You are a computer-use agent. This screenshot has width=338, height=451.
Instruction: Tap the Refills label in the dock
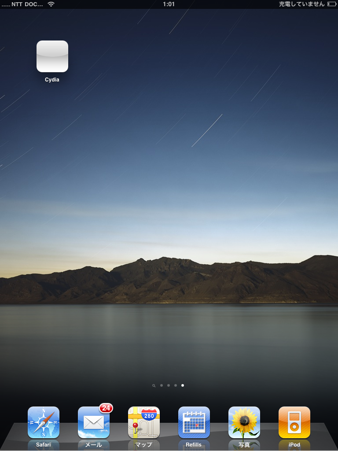[194, 445]
